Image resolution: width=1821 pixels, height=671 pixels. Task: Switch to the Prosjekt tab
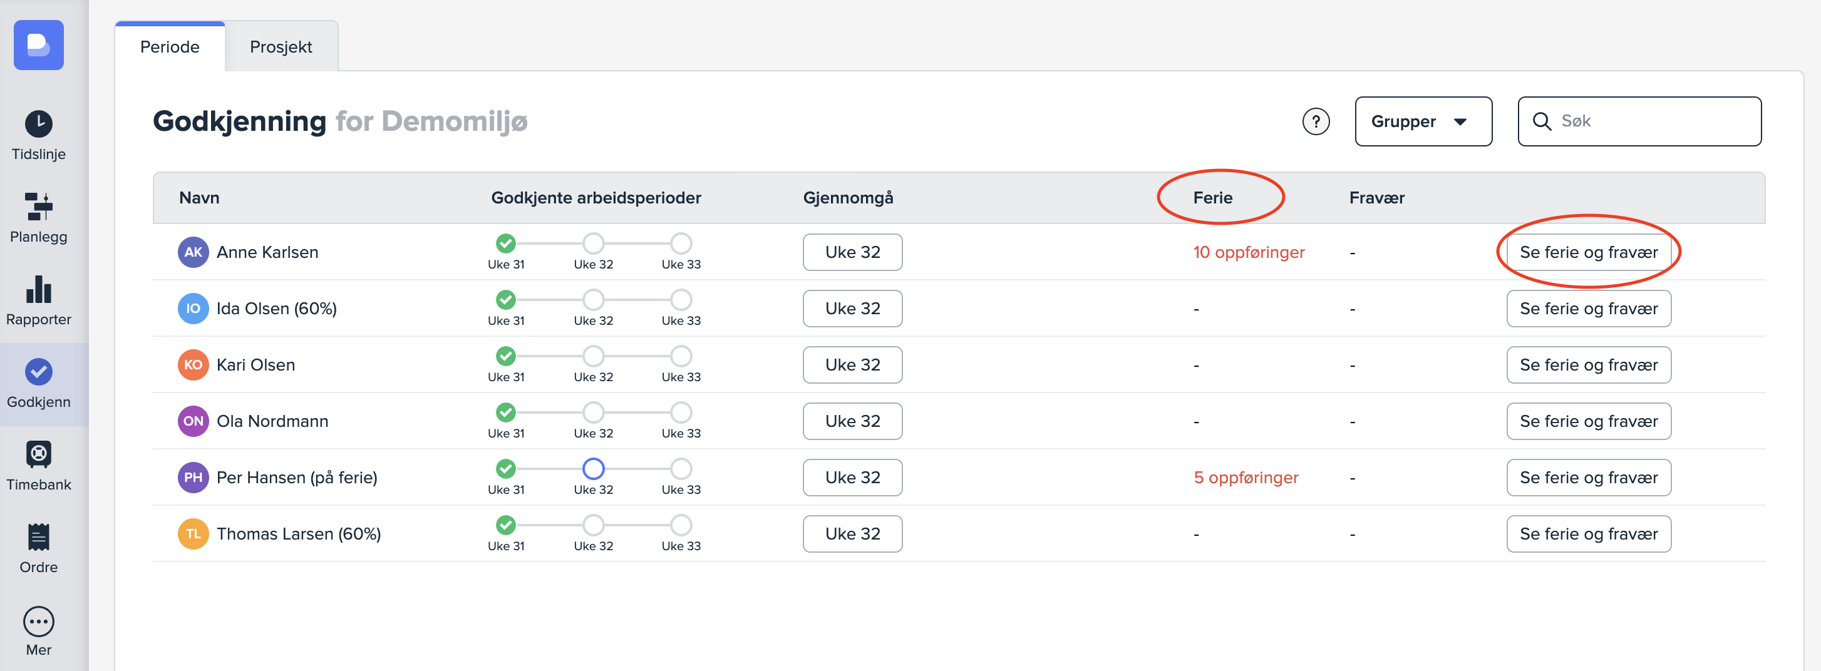[281, 46]
